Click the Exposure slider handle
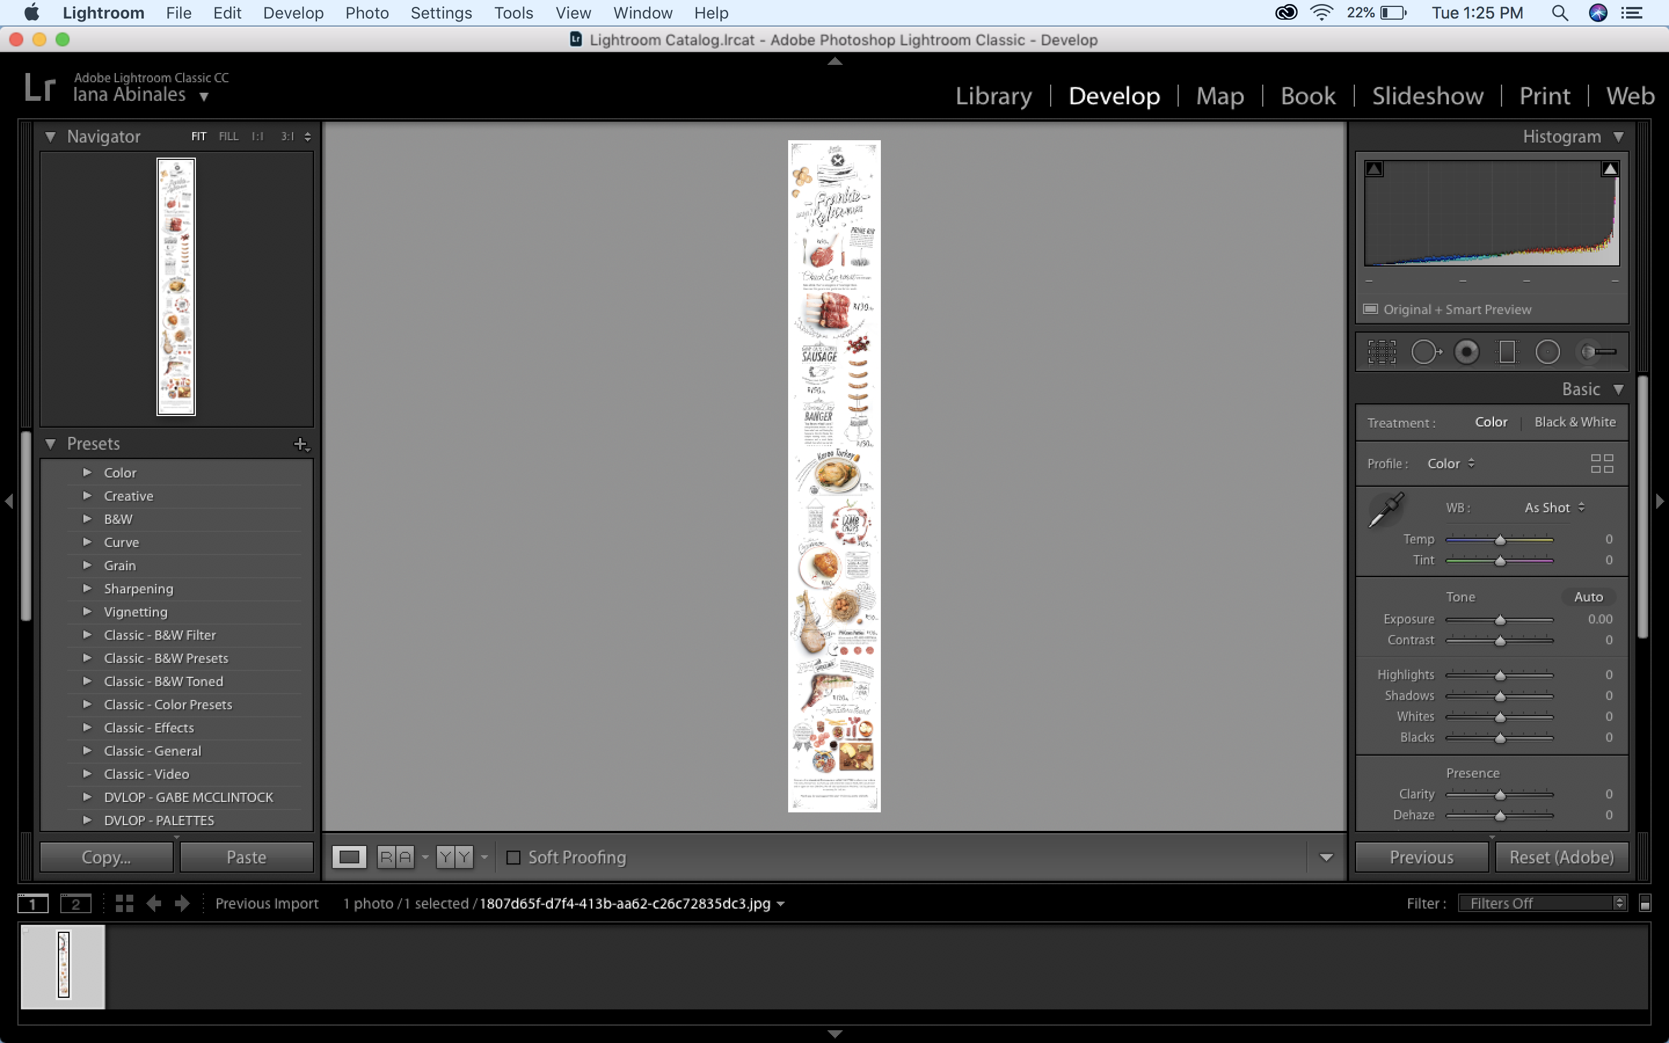 coord(1500,620)
